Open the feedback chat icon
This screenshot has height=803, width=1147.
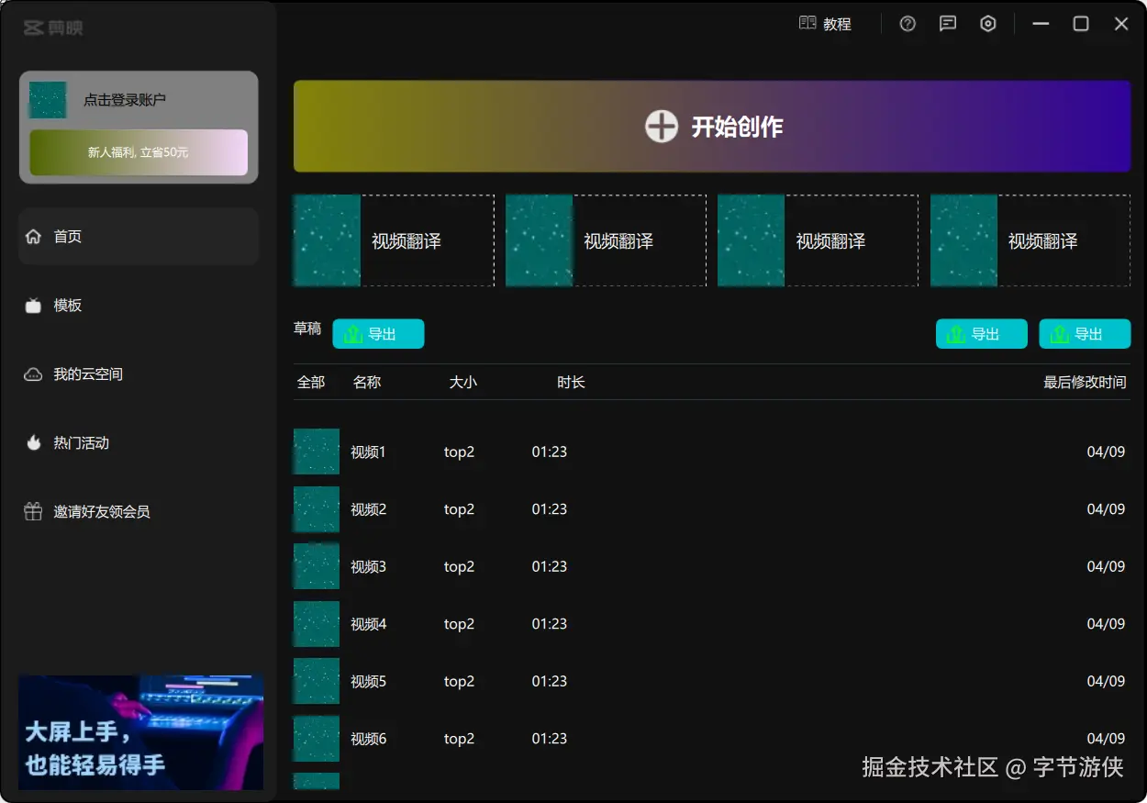coord(948,24)
